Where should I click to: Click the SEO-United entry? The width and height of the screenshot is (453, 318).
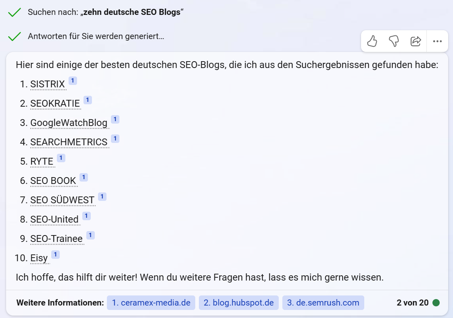pyautogui.click(x=54, y=219)
